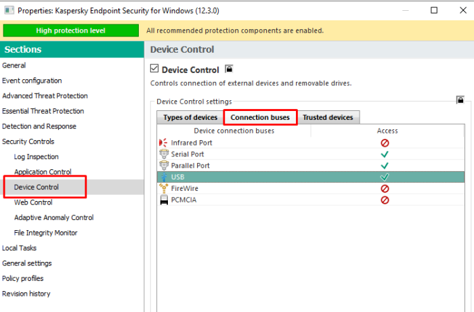
Task: Select the USB row text
Action: pyautogui.click(x=177, y=177)
